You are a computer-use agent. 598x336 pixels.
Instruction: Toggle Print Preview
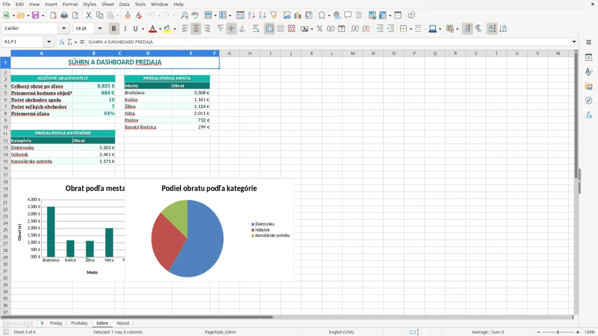pos(75,15)
